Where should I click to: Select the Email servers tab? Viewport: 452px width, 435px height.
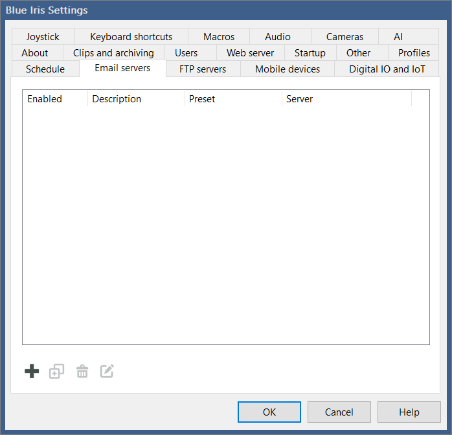tap(122, 68)
